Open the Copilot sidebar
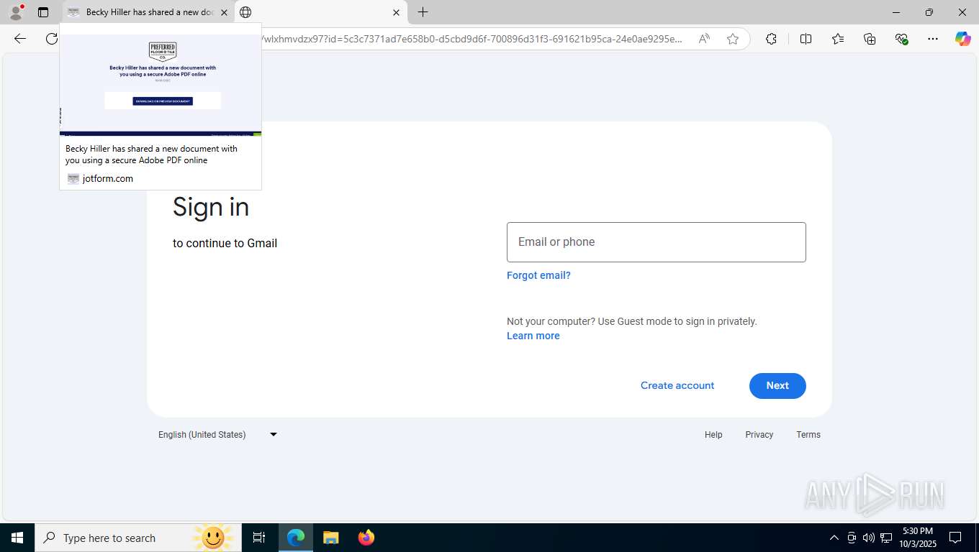 point(963,39)
